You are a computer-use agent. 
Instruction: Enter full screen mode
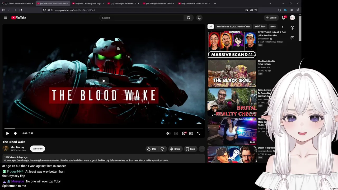pyautogui.click(x=199, y=133)
